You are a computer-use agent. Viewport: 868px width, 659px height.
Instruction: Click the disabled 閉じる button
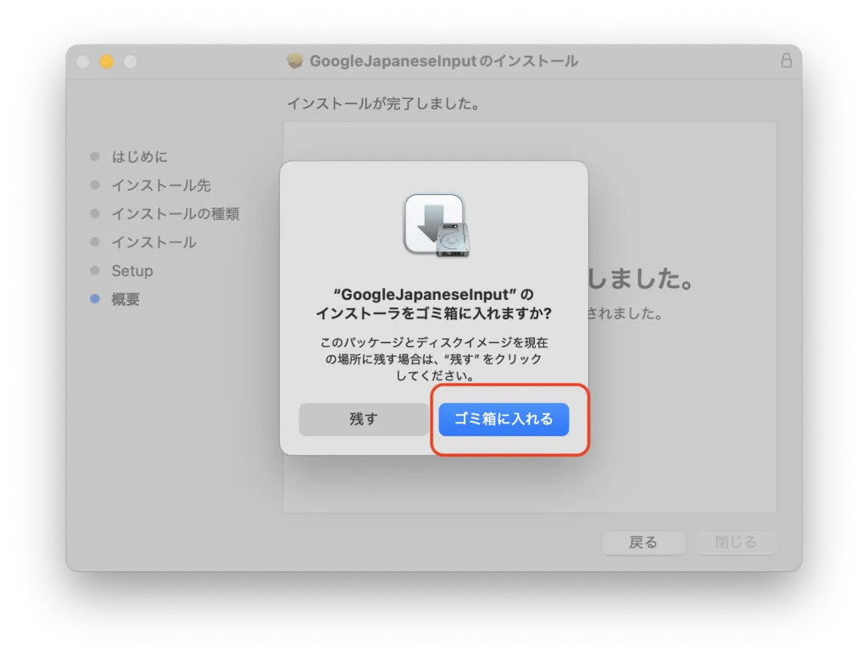pos(736,542)
